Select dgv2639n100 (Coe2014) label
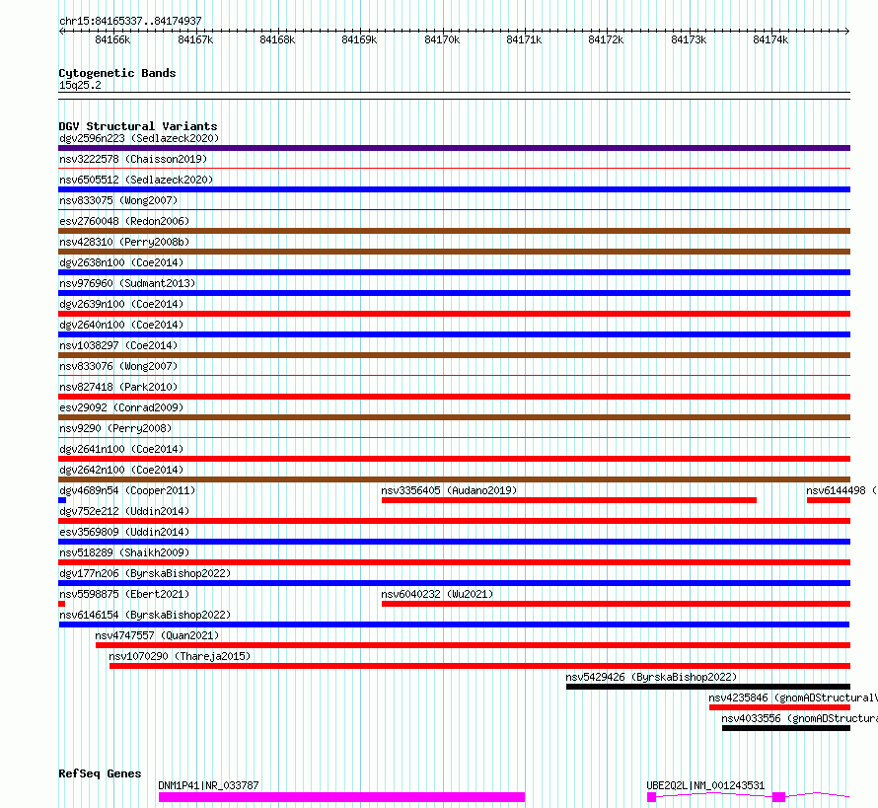The image size is (878, 808). pyautogui.click(x=121, y=304)
